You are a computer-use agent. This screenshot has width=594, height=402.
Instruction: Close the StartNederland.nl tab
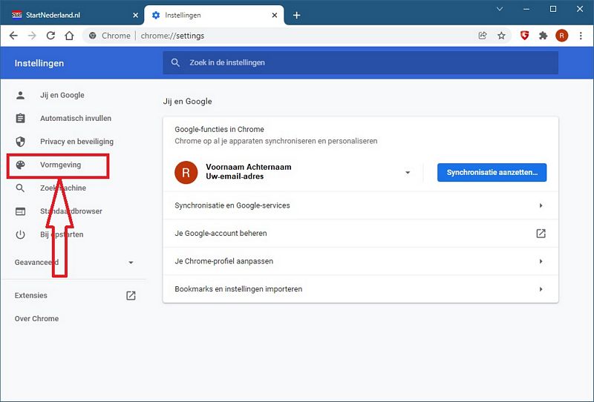click(135, 15)
